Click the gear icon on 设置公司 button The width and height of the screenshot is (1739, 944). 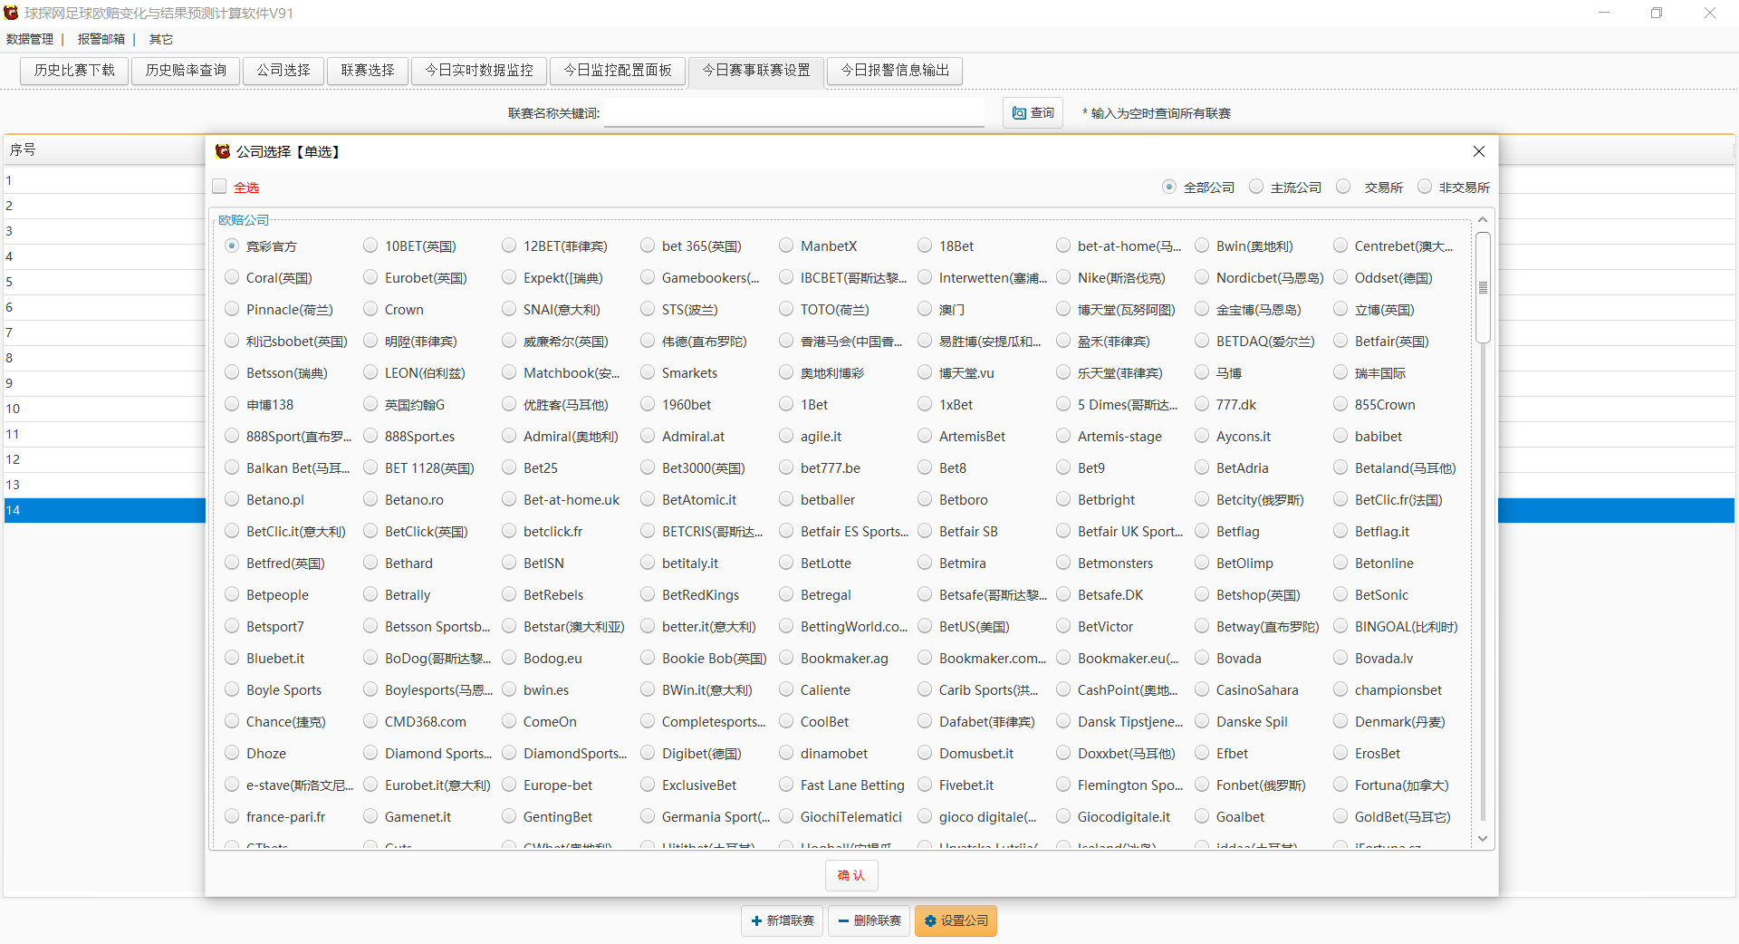(929, 920)
